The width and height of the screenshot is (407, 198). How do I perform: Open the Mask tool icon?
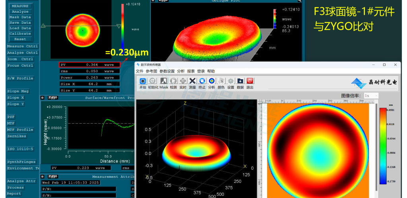click(164, 81)
